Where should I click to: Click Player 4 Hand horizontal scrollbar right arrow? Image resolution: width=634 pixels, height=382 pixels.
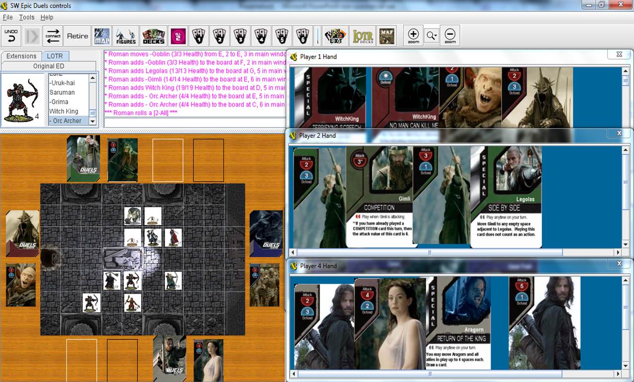[618, 374]
